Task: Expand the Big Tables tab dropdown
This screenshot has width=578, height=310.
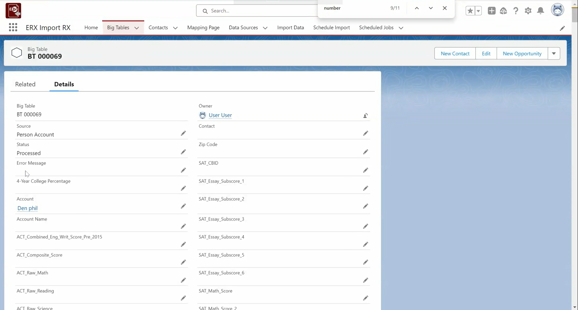Action: 137,28
